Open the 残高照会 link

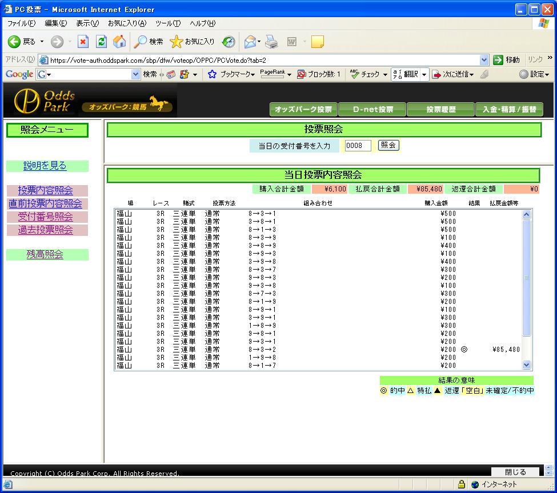click(45, 254)
